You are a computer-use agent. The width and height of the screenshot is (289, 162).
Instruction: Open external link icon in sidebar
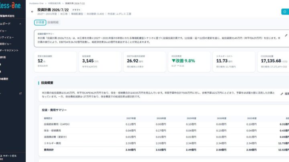(20, 94)
